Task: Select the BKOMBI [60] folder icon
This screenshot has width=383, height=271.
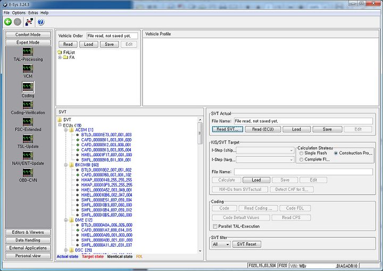Action: pyautogui.click(x=71, y=165)
